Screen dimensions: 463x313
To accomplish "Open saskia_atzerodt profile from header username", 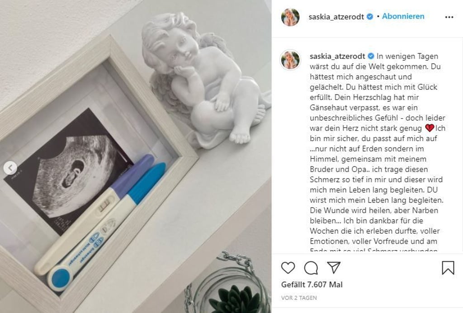I will click(336, 17).
